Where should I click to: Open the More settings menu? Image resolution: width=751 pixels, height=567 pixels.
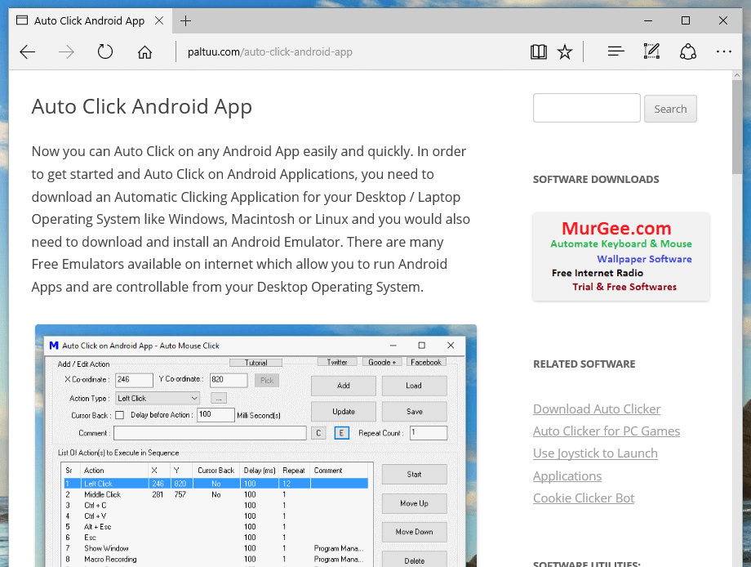coord(724,51)
